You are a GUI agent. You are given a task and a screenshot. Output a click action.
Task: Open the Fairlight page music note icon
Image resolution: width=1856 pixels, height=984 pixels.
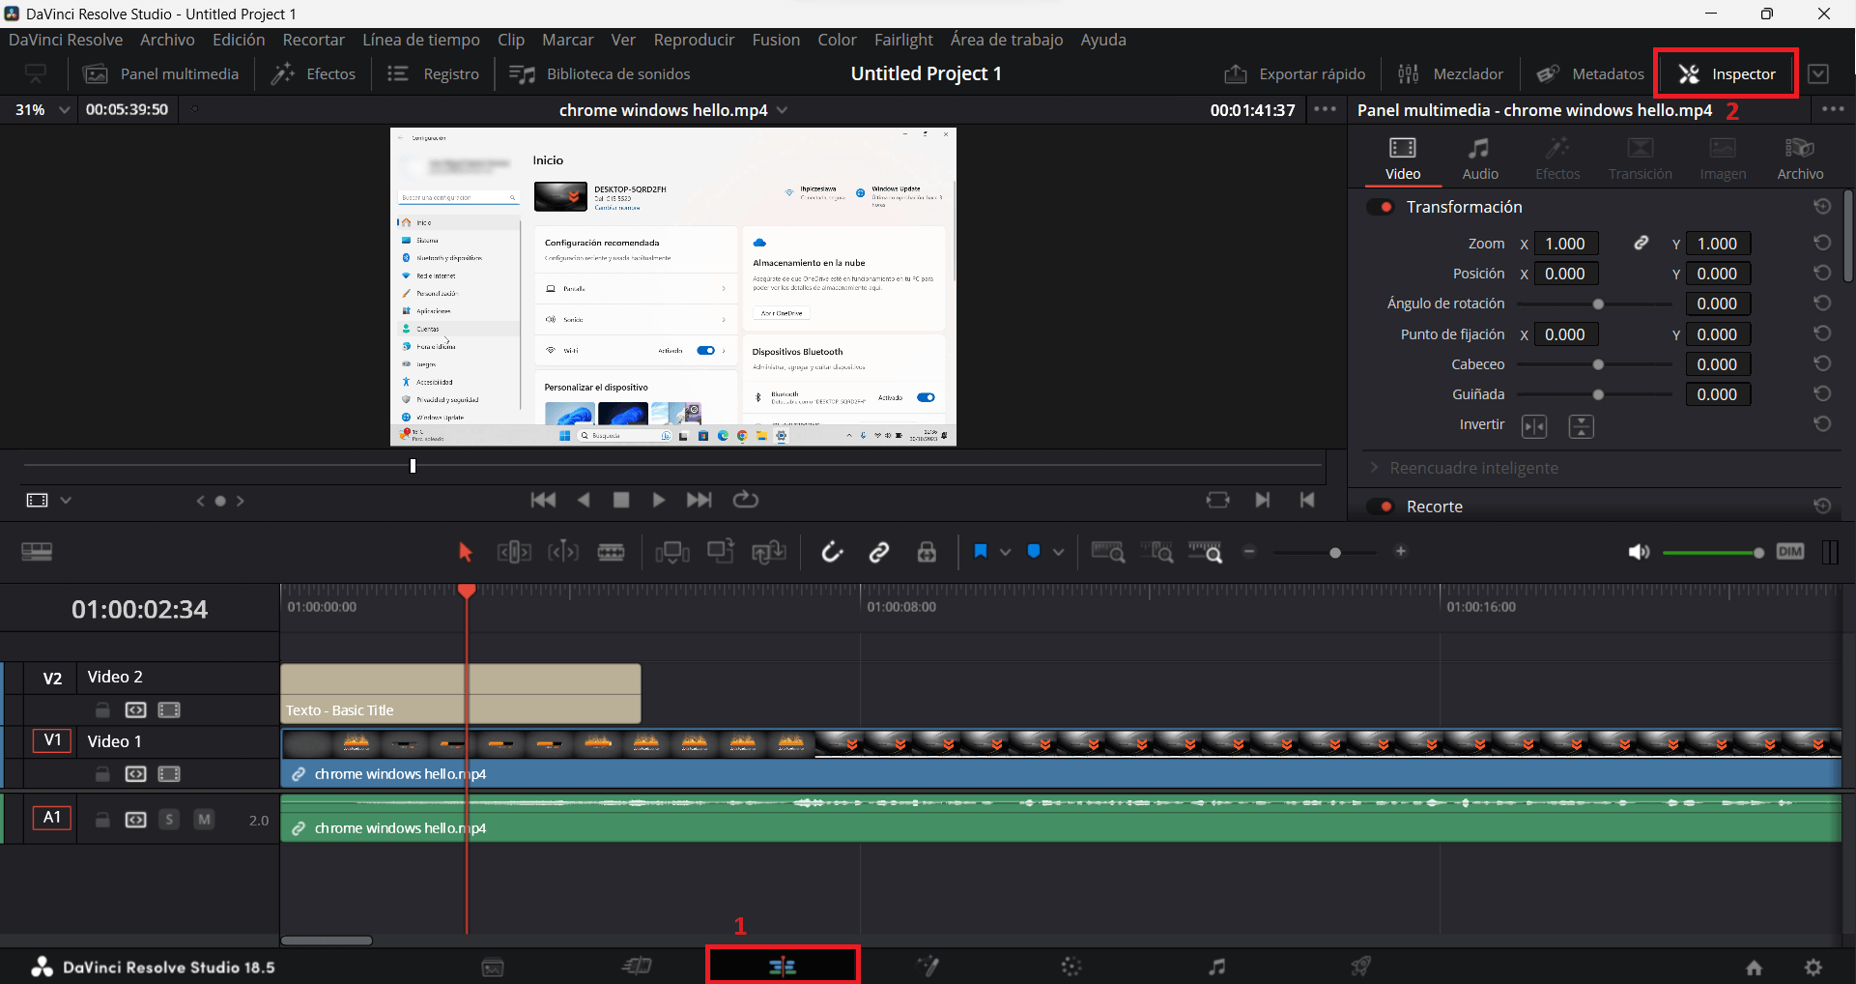[x=1217, y=967]
